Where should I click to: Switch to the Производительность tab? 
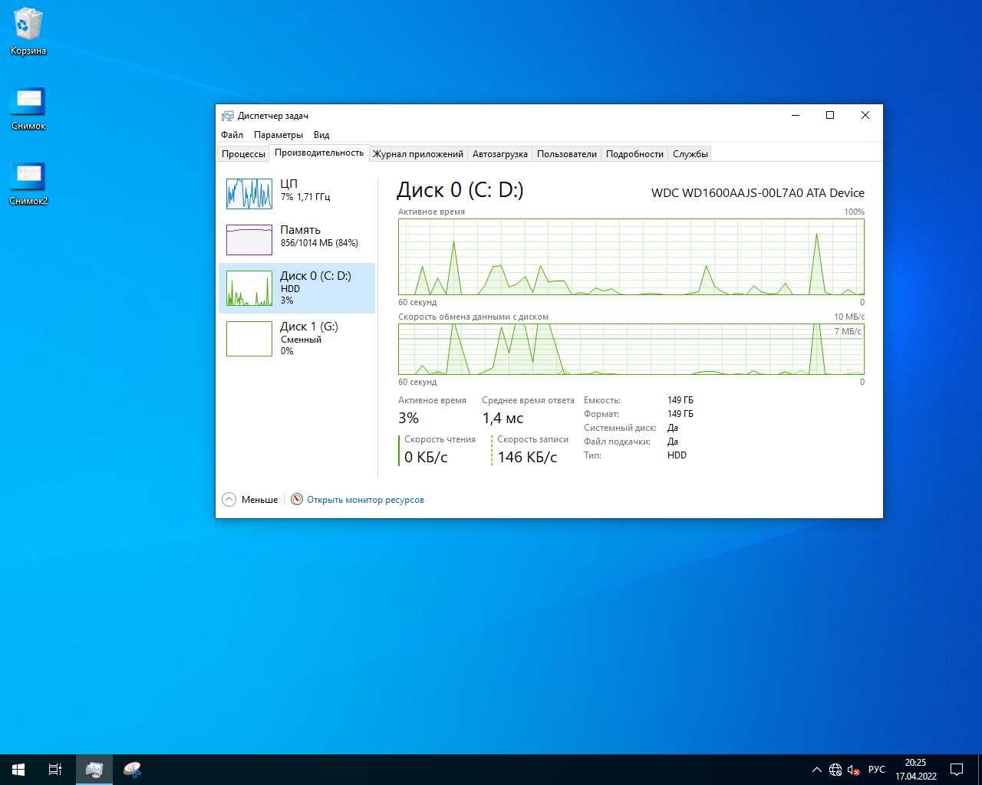tap(319, 153)
